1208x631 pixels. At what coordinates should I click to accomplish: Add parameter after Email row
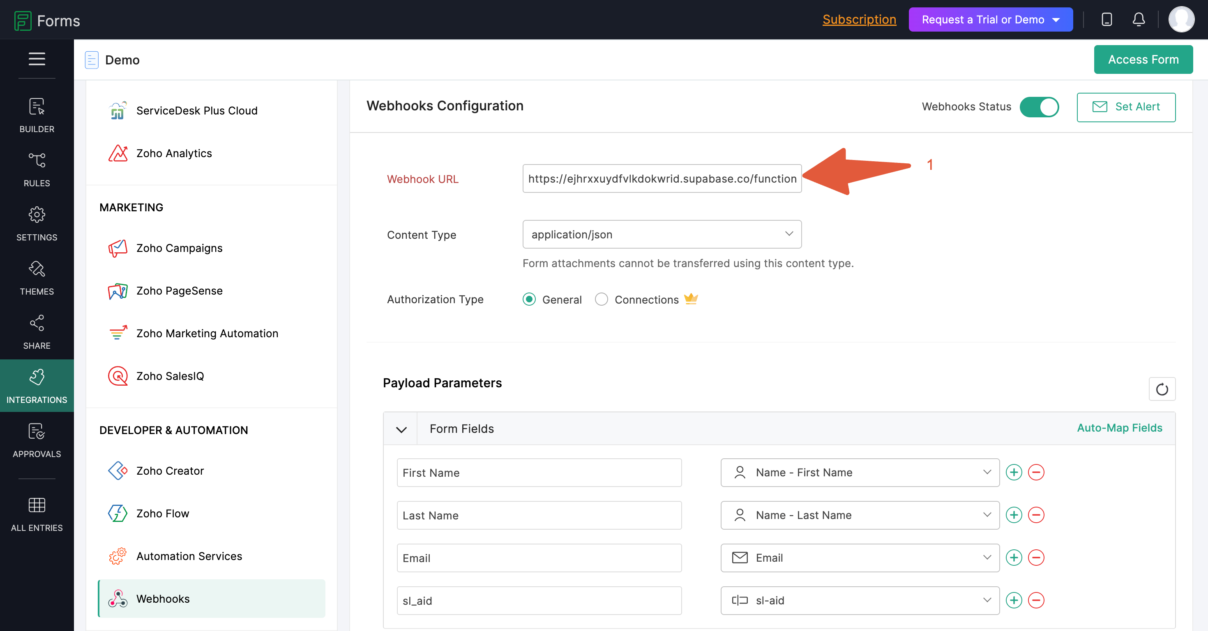[x=1014, y=558]
